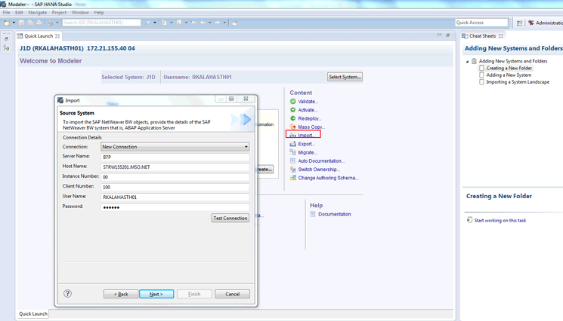Select Importing a System Landscape item
The image size is (563, 321).
518,82
